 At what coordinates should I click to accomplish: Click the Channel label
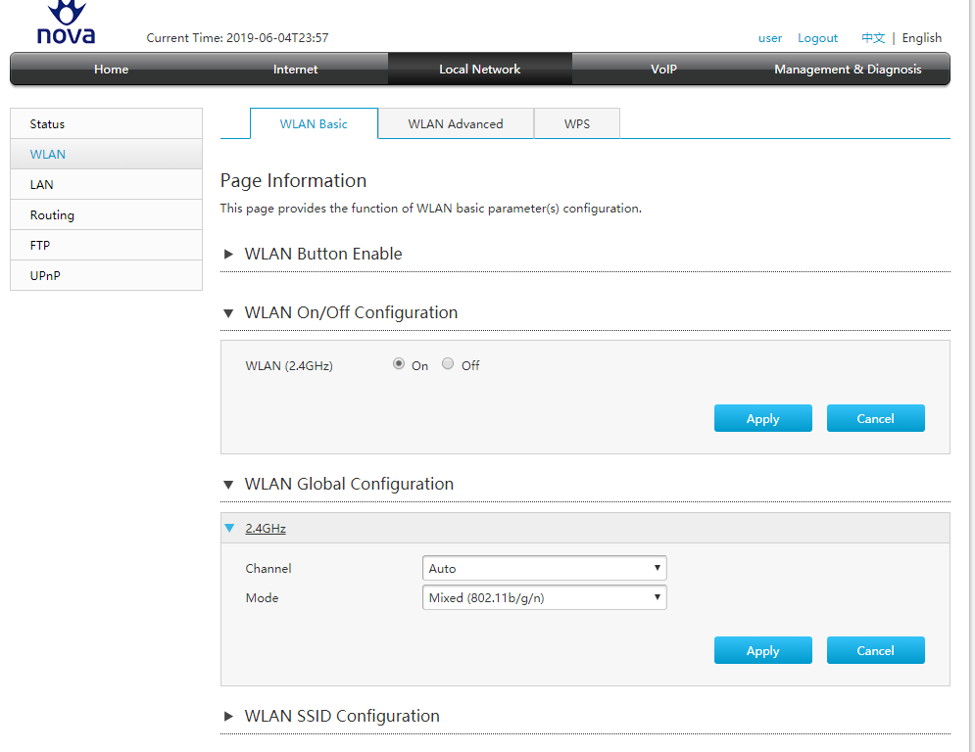tap(268, 568)
